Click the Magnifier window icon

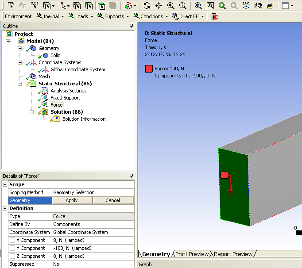210,6
